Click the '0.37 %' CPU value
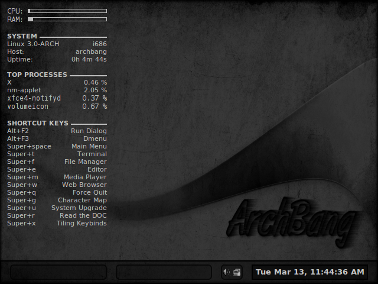 click(94, 98)
